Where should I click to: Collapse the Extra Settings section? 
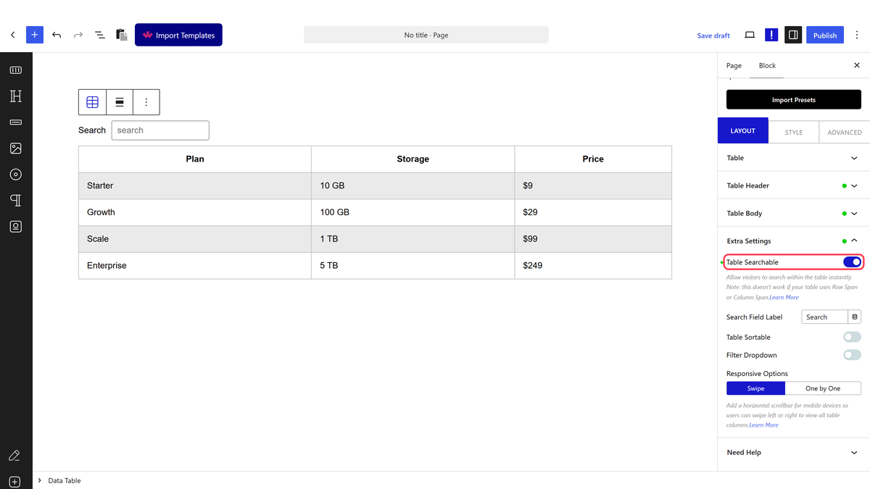(x=794, y=241)
